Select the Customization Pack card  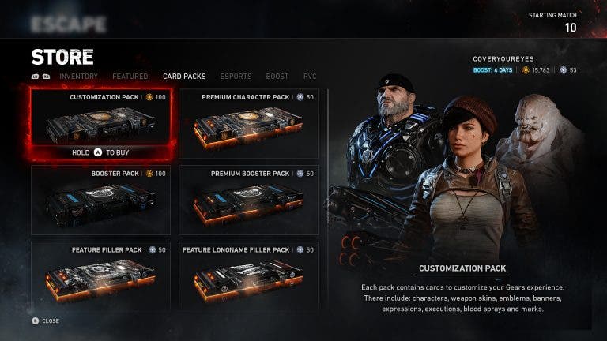point(100,117)
